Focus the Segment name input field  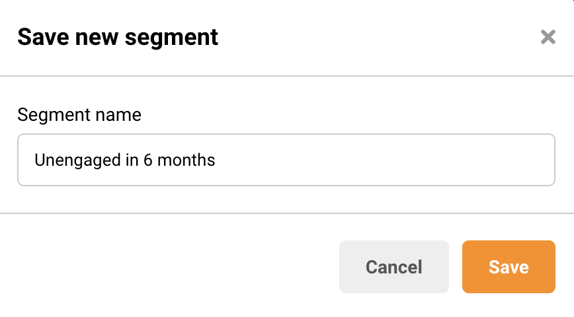point(286,160)
